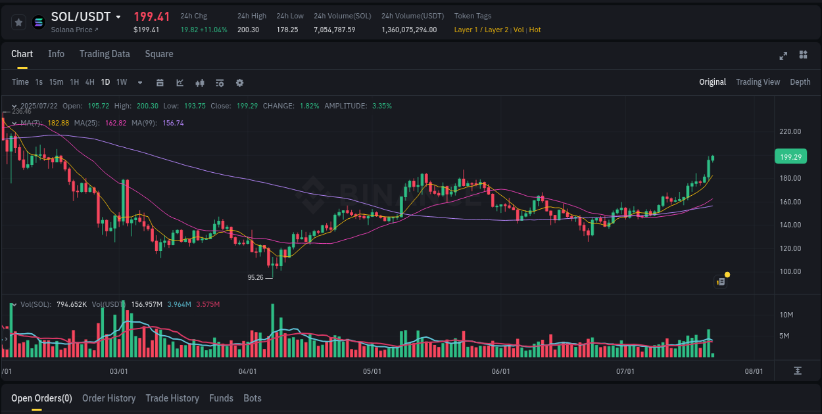
Task: Expand the chart to fullscreen
Action: (x=783, y=56)
